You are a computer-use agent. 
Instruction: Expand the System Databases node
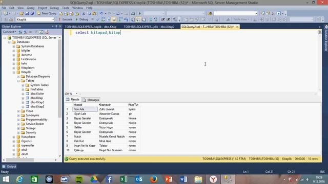pos(14,47)
